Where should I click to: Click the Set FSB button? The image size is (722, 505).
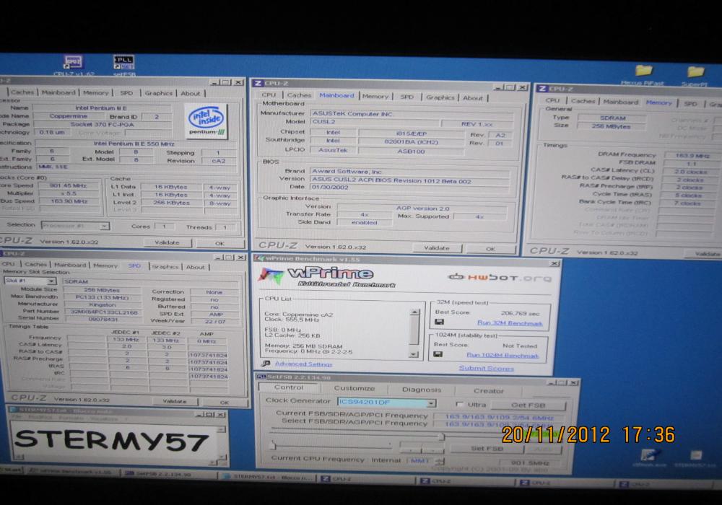pyautogui.click(x=487, y=449)
